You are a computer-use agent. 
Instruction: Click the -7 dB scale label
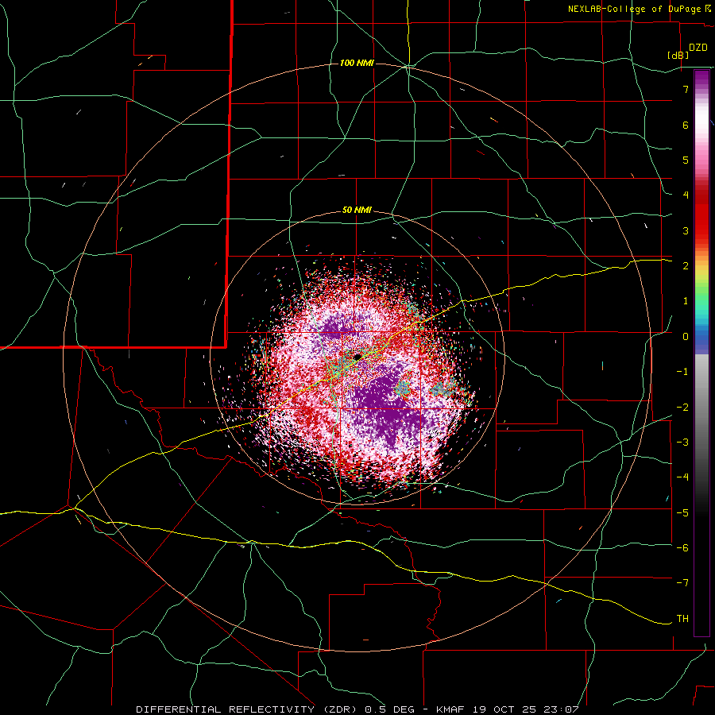tap(682, 583)
